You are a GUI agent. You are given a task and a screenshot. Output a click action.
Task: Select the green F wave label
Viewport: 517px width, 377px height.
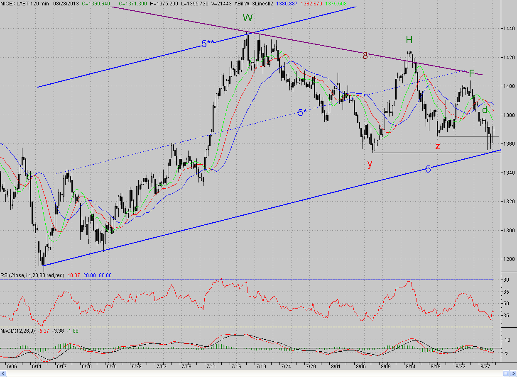pos(471,74)
